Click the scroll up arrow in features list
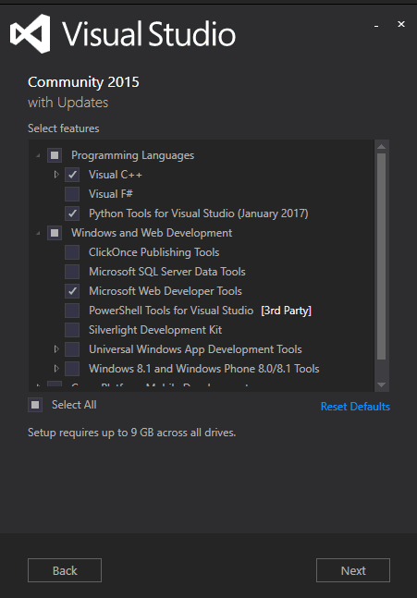The width and height of the screenshot is (417, 598). [x=381, y=146]
